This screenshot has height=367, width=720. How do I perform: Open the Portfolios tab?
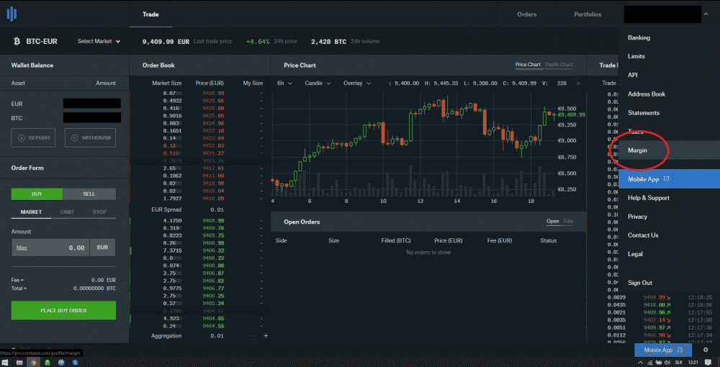tap(588, 14)
